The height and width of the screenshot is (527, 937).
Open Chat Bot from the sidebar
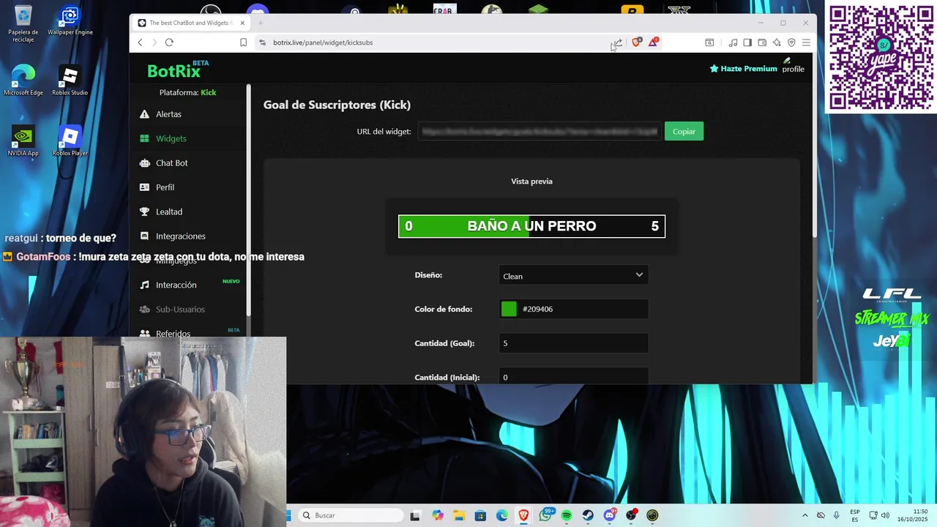(x=171, y=162)
